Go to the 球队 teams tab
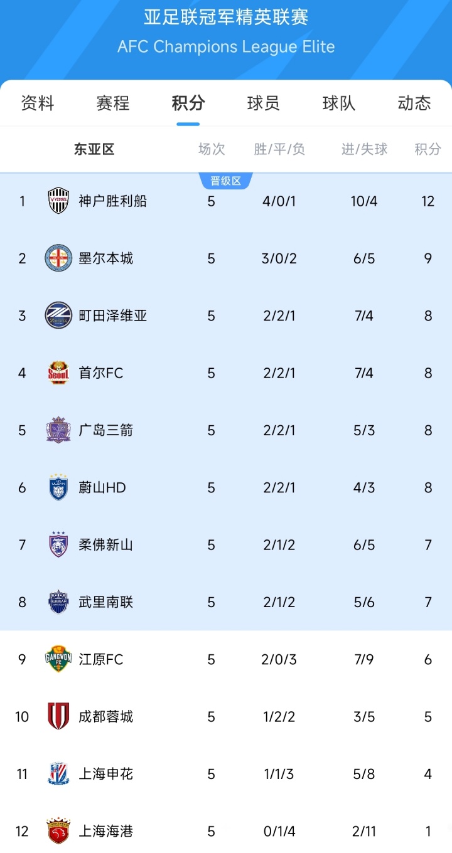The image size is (452, 853). pyautogui.click(x=339, y=103)
